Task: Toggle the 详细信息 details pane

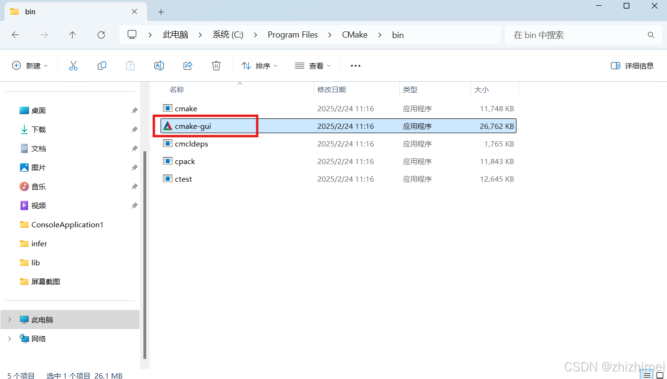Action: [x=632, y=66]
